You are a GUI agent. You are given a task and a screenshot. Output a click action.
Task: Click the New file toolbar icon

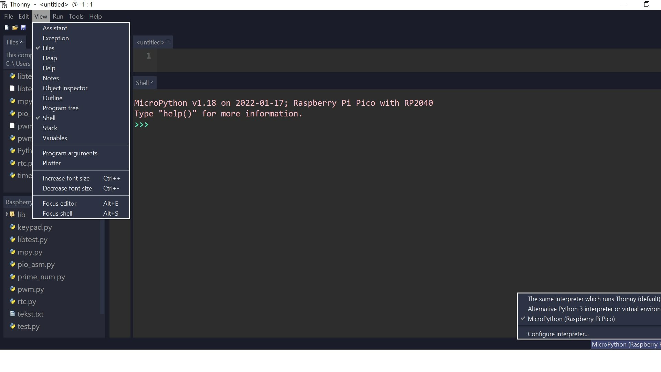pos(7,28)
